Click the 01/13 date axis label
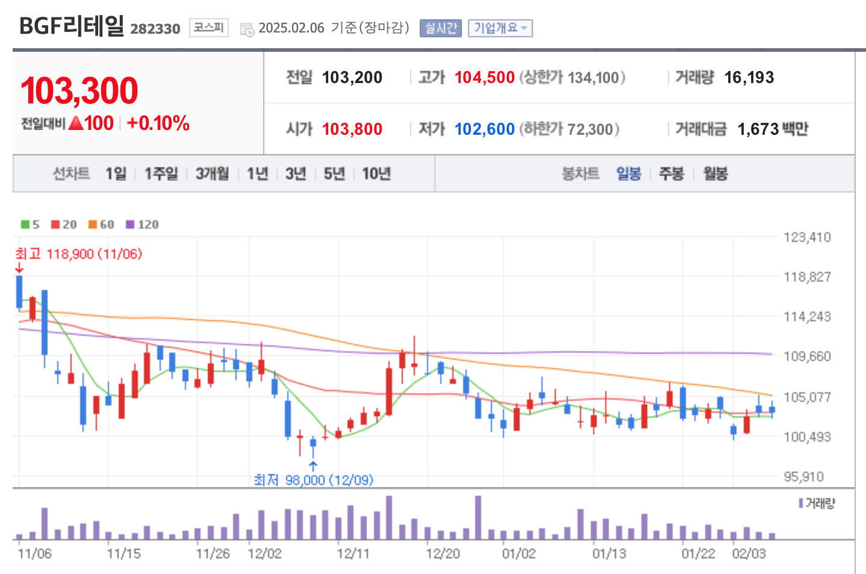Viewport: 866px width, 574px height. click(609, 554)
